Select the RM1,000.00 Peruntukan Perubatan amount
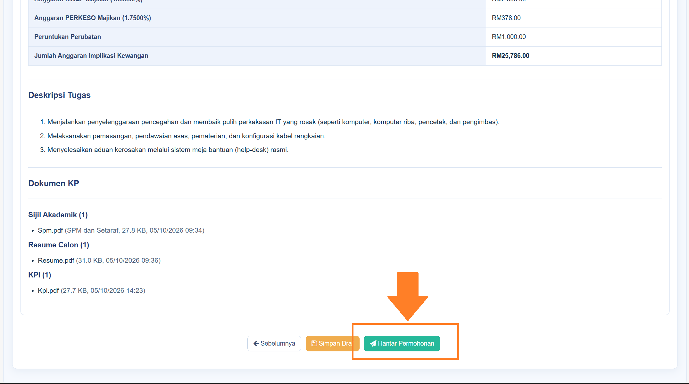 509,37
